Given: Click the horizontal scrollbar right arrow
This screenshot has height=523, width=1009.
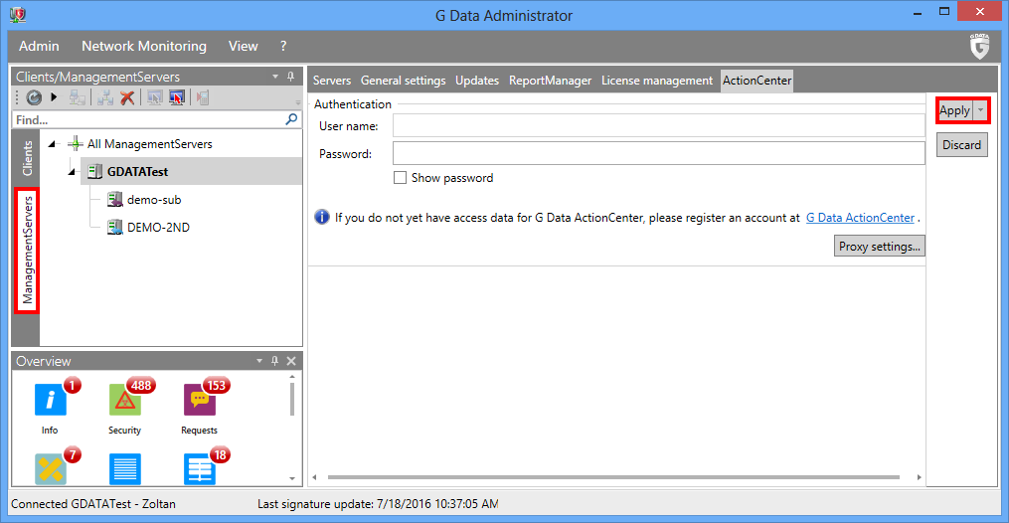Looking at the screenshot, I should click(x=919, y=477).
